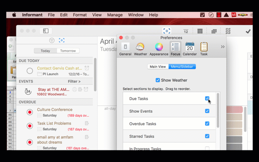Open Appearance preferences pane
The width and height of the screenshot is (259, 162).
[x=159, y=49]
